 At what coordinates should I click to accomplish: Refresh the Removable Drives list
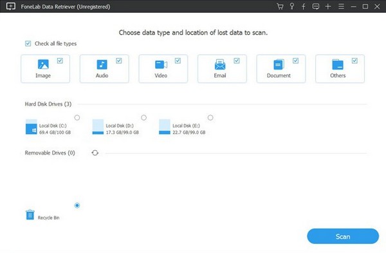[x=95, y=153]
